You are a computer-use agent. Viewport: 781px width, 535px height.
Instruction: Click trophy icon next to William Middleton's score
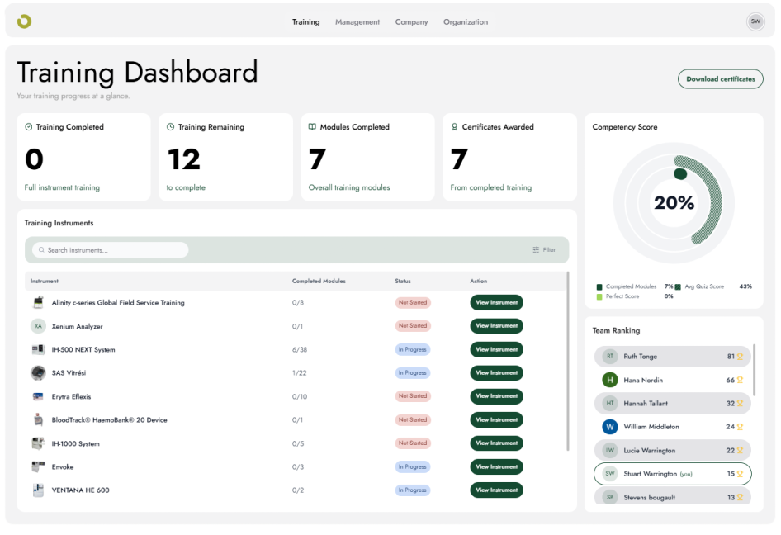coord(740,427)
